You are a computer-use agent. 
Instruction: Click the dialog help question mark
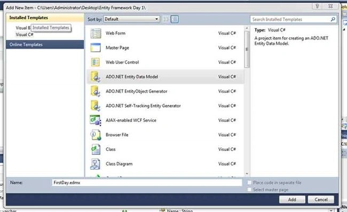click(x=317, y=6)
